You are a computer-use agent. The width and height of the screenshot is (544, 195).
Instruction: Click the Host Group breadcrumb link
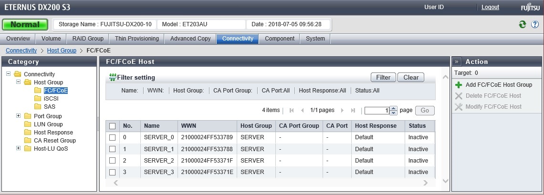pyautogui.click(x=62, y=51)
